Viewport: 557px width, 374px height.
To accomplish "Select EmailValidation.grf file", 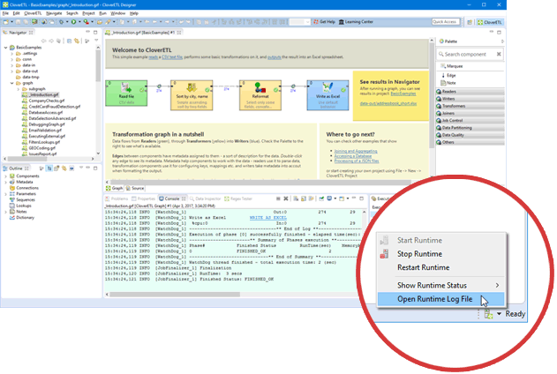I will [41, 131].
